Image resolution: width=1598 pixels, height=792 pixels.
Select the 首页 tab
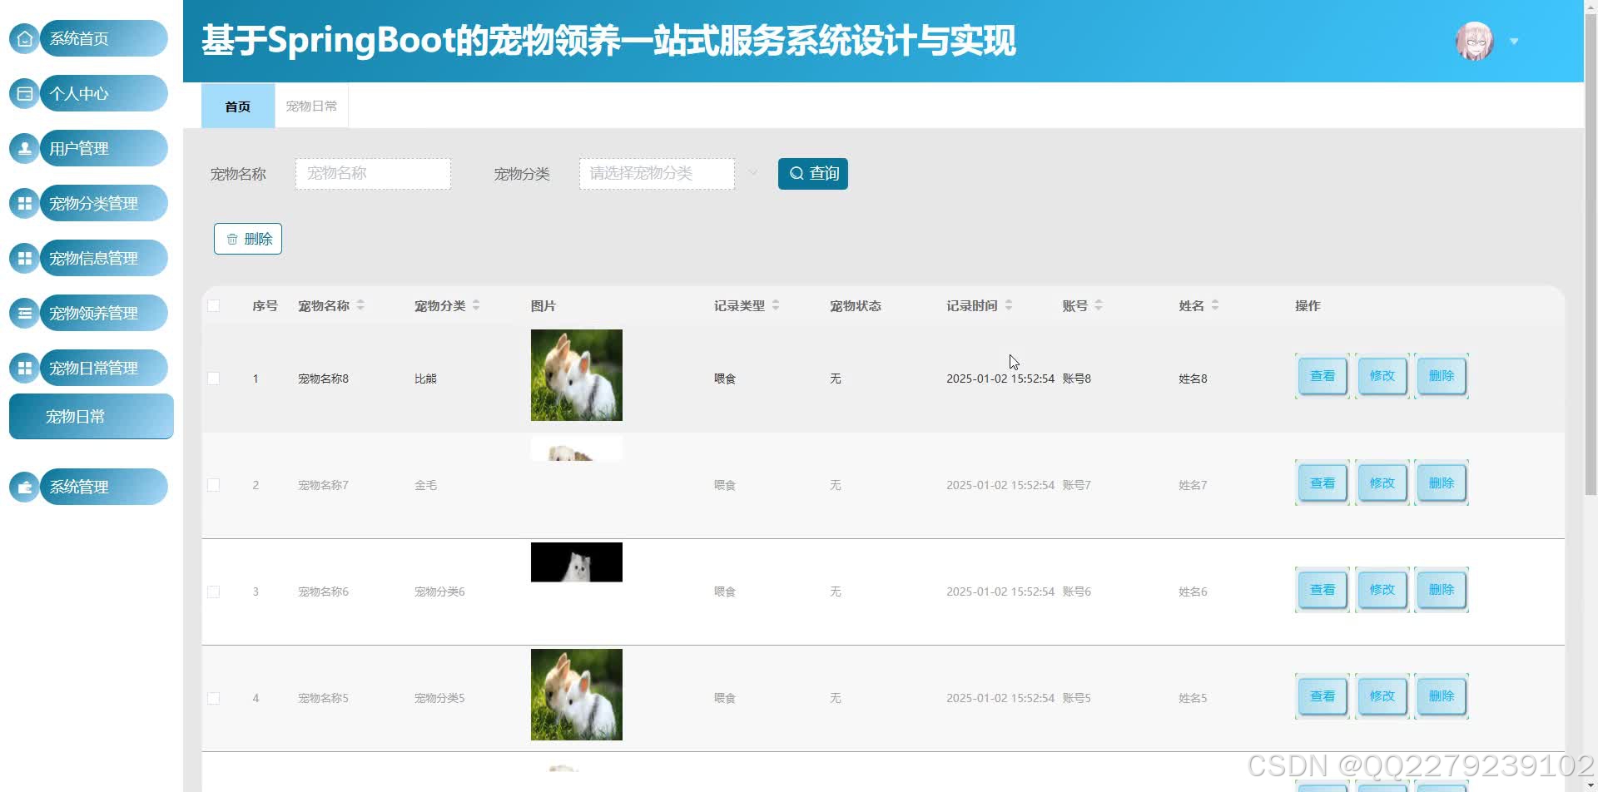click(236, 106)
